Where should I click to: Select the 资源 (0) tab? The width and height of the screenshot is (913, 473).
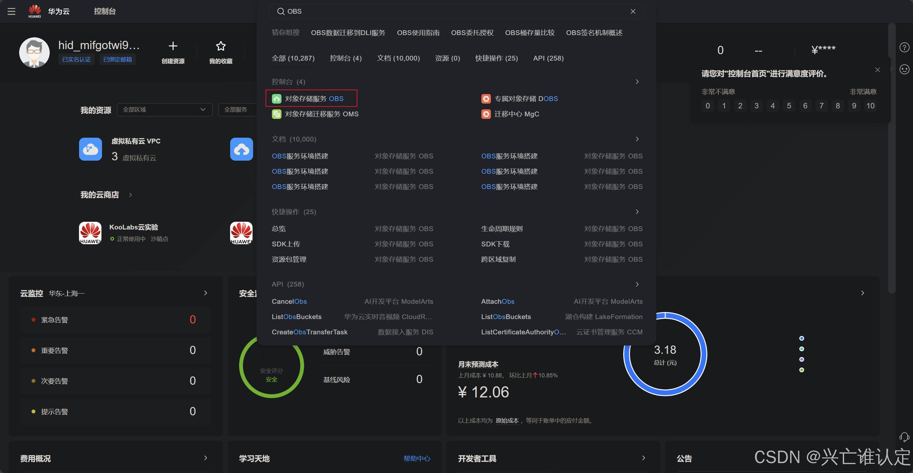pyautogui.click(x=447, y=58)
